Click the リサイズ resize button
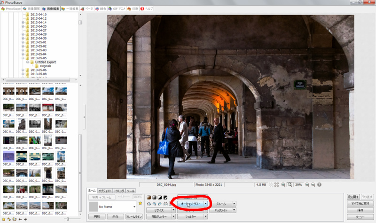The width and height of the screenshot is (376, 223). click(159, 210)
